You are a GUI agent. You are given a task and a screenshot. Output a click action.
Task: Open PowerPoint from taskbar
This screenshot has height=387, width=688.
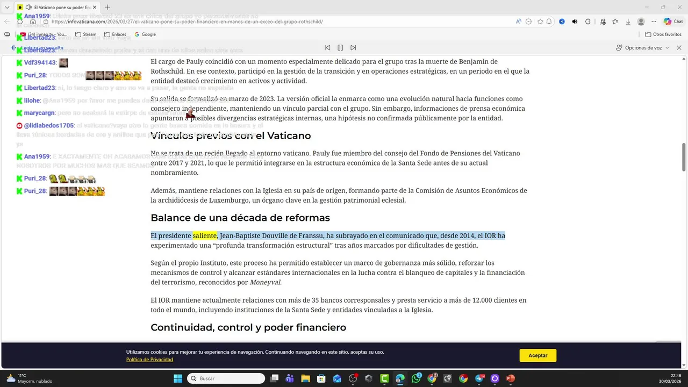point(511,378)
